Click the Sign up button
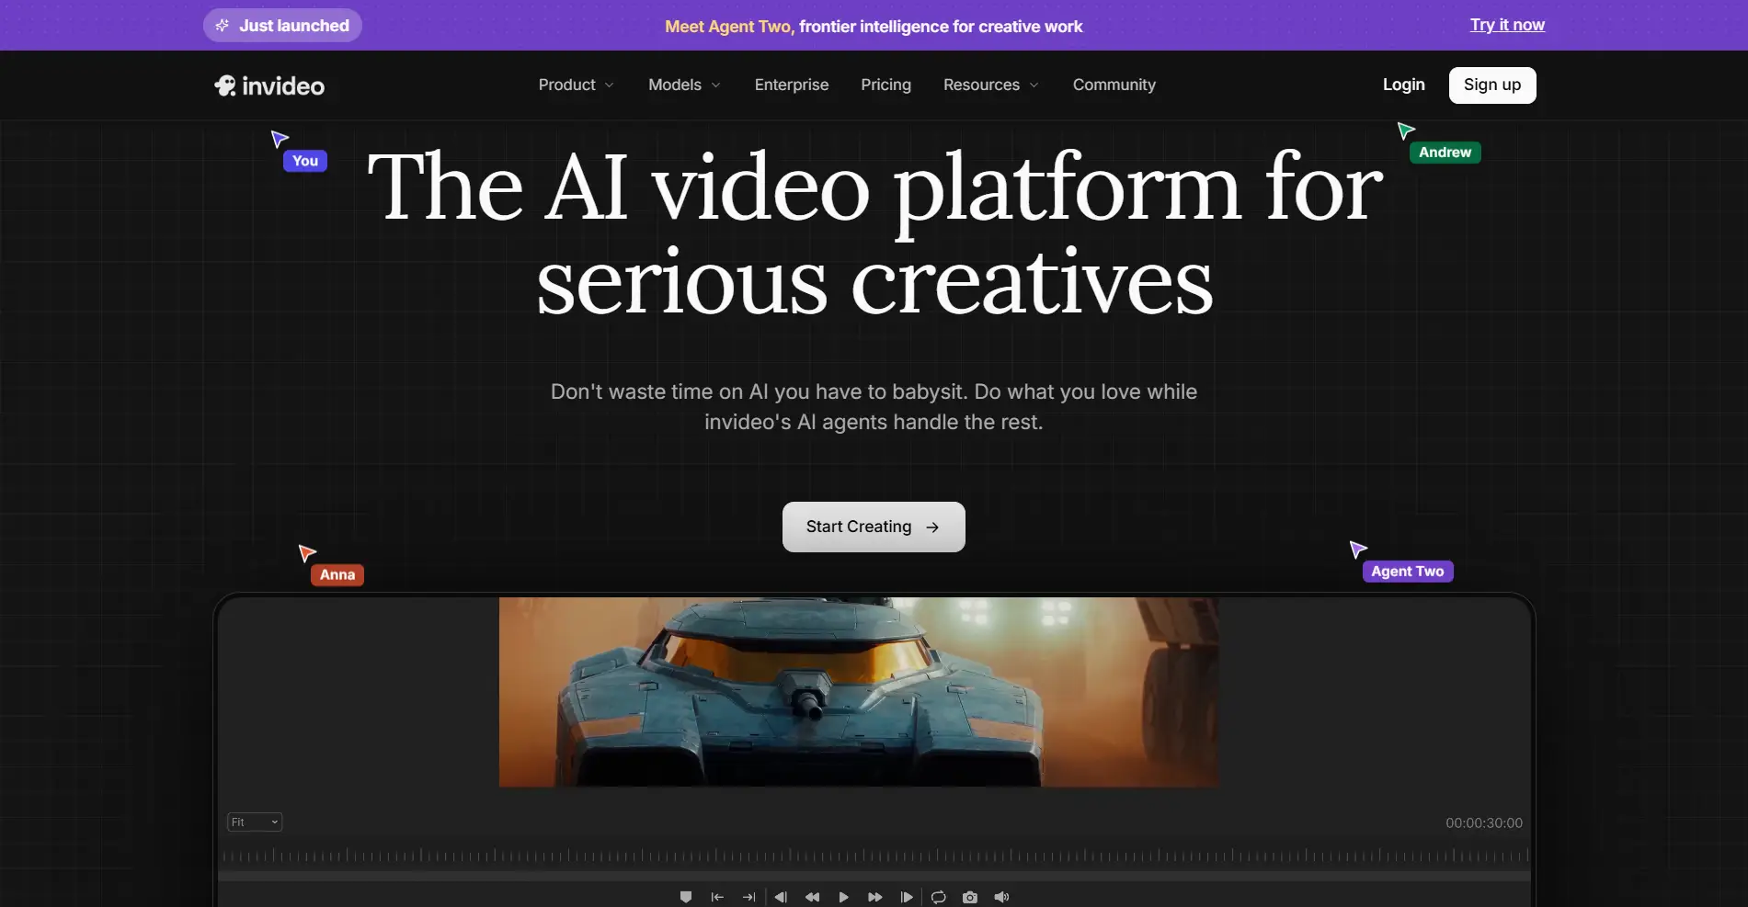 (x=1492, y=85)
